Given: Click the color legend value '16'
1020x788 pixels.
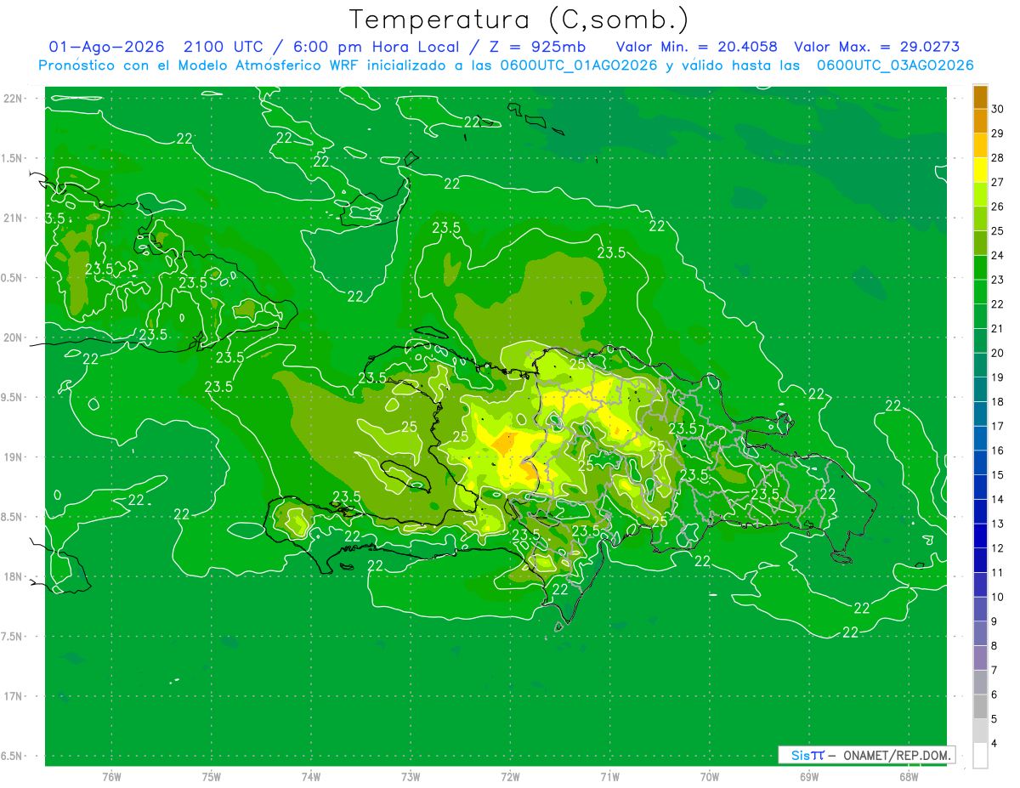Looking at the screenshot, I should (998, 451).
